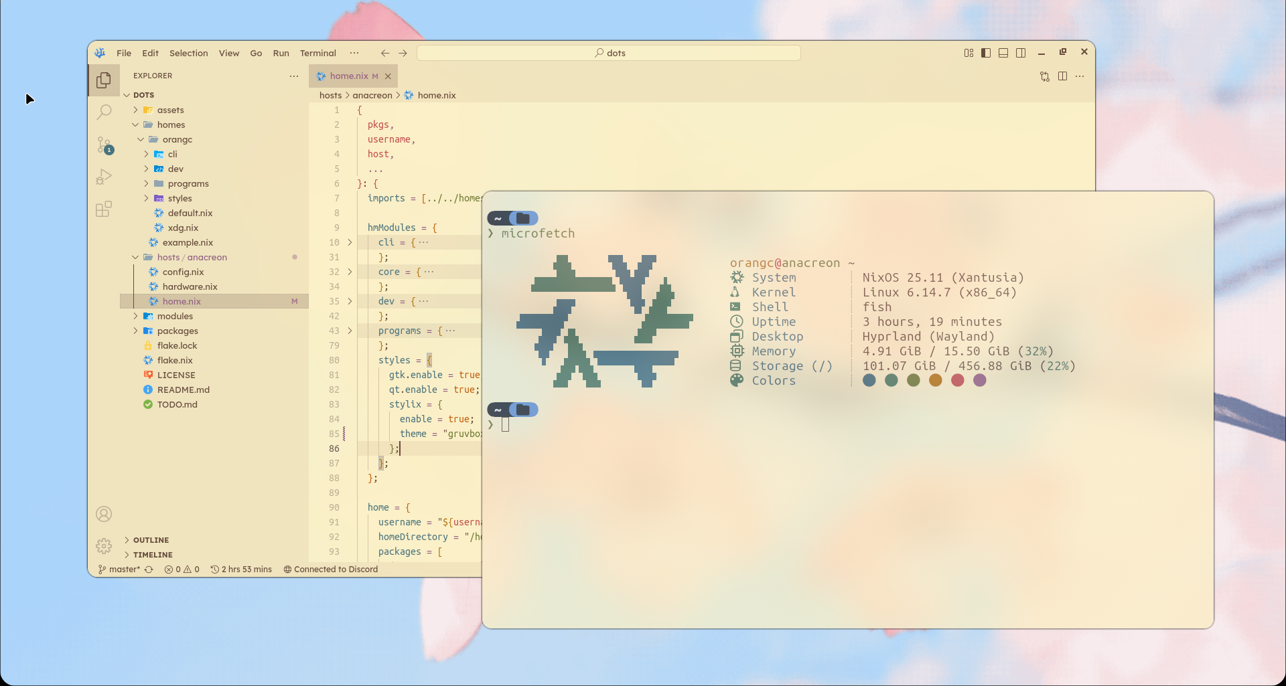Click the dots command center search box

[609, 53]
